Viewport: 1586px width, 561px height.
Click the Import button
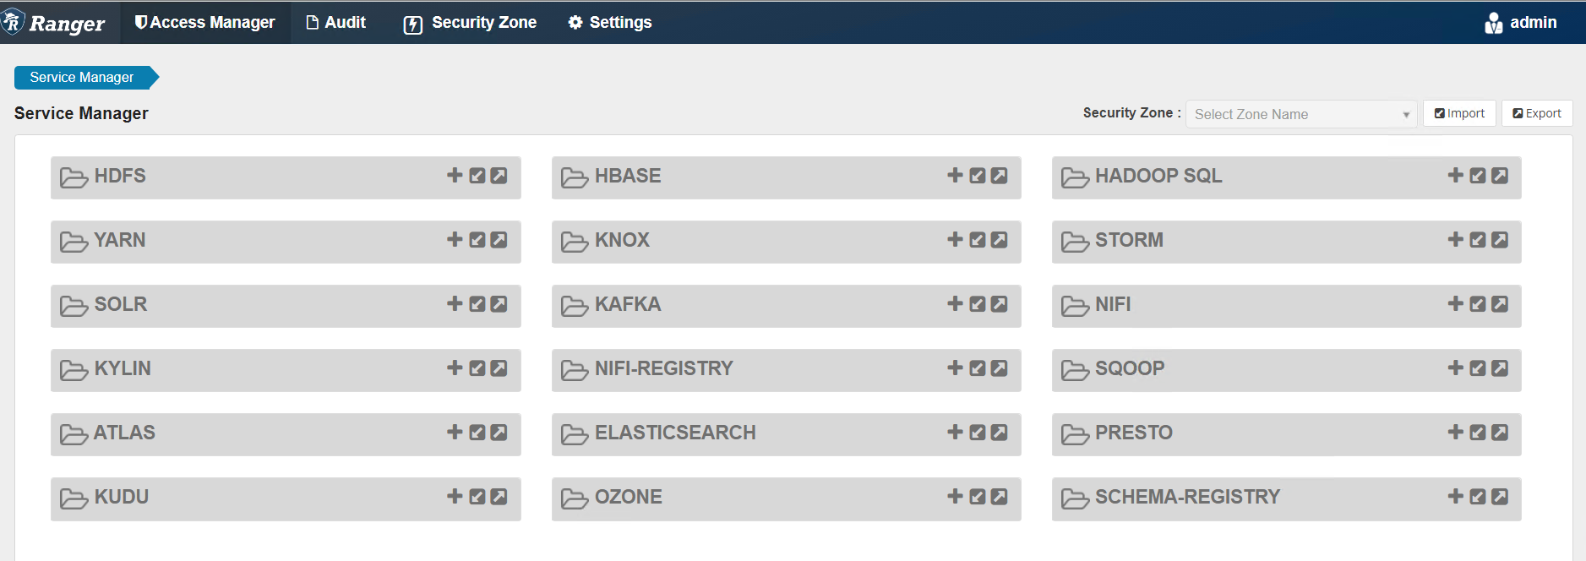tap(1459, 113)
